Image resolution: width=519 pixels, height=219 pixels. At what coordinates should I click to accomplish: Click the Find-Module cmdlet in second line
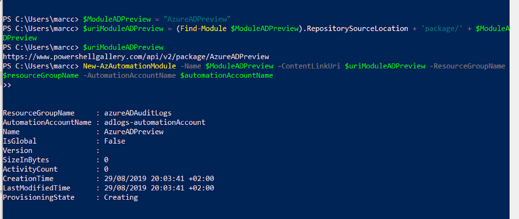pyautogui.click(x=203, y=29)
